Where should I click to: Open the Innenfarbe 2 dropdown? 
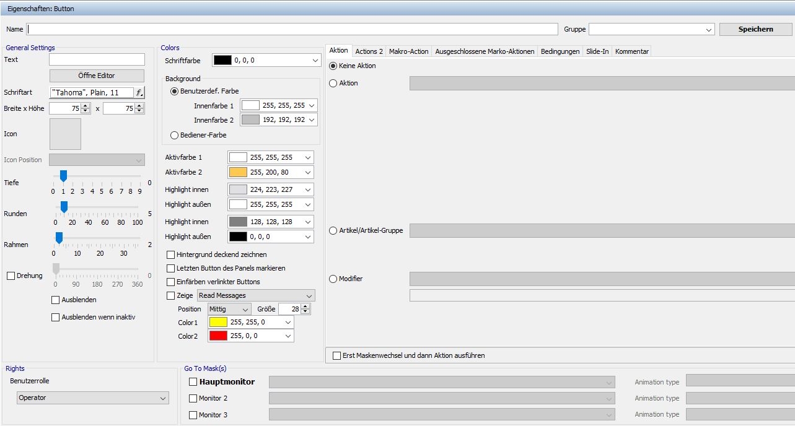coord(279,120)
